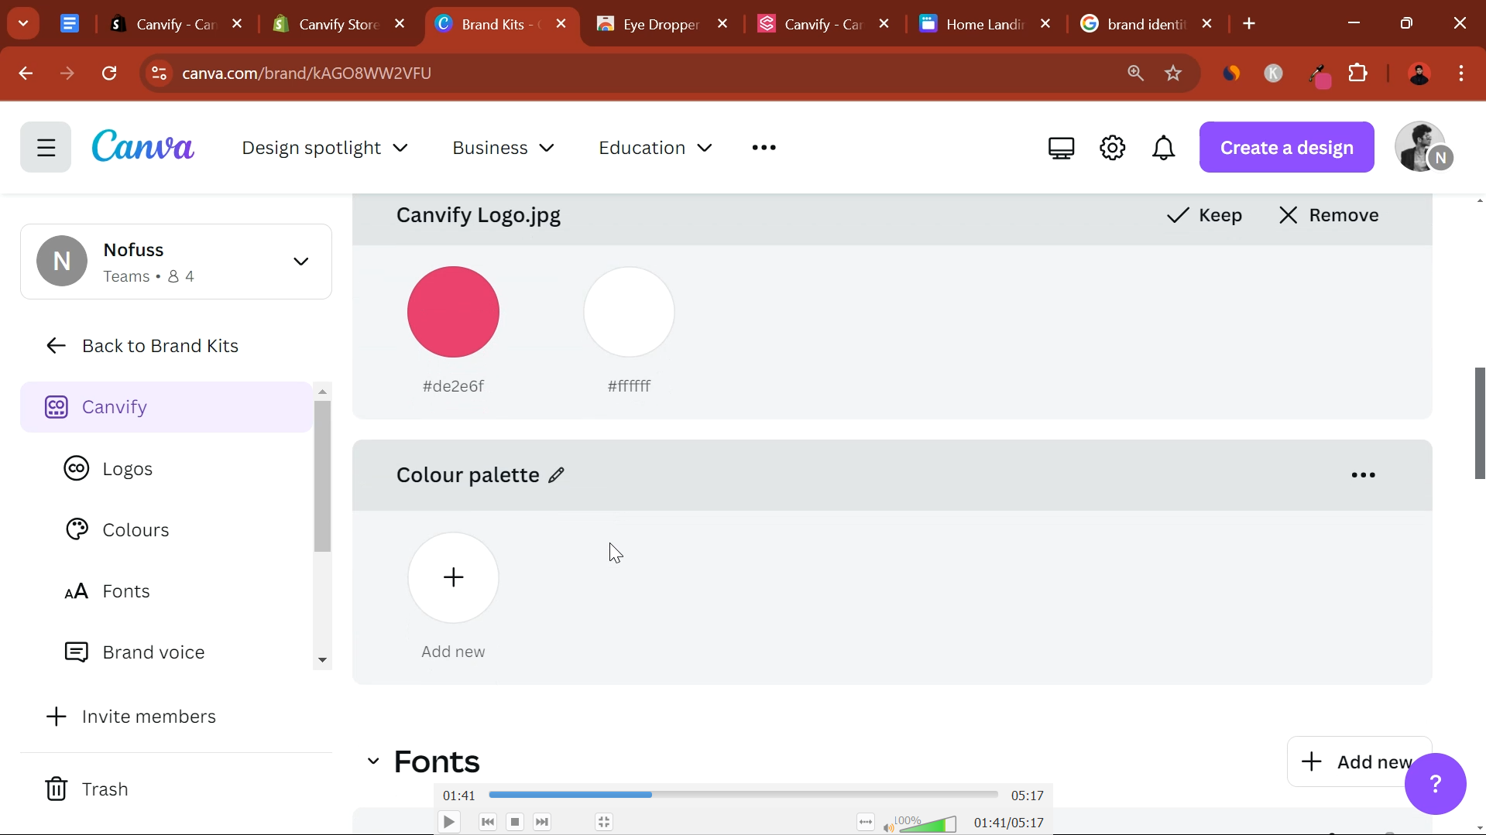
Task: Go to Logos section
Action: pos(108,469)
